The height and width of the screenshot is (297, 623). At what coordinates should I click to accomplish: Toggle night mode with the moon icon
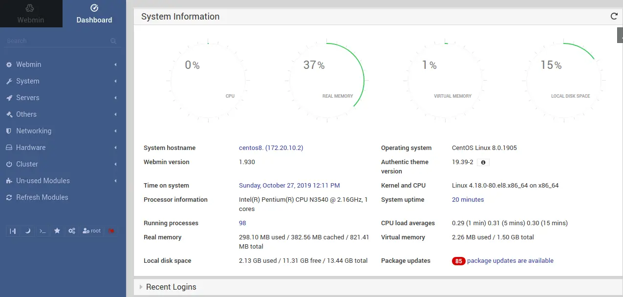pyautogui.click(x=28, y=231)
